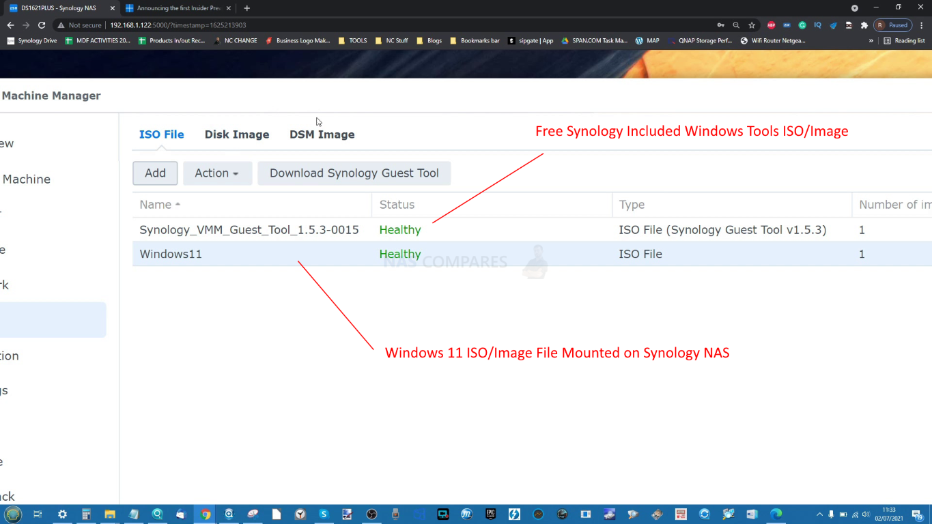This screenshot has width=932, height=524.
Task: Click Download Synology Guest Tool
Action: (x=354, y=173)
